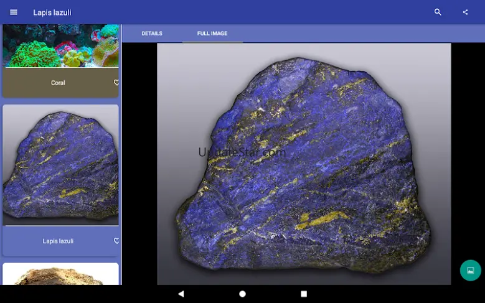Select the Lapis lazuli stone thumbnail

click(60, 165)
